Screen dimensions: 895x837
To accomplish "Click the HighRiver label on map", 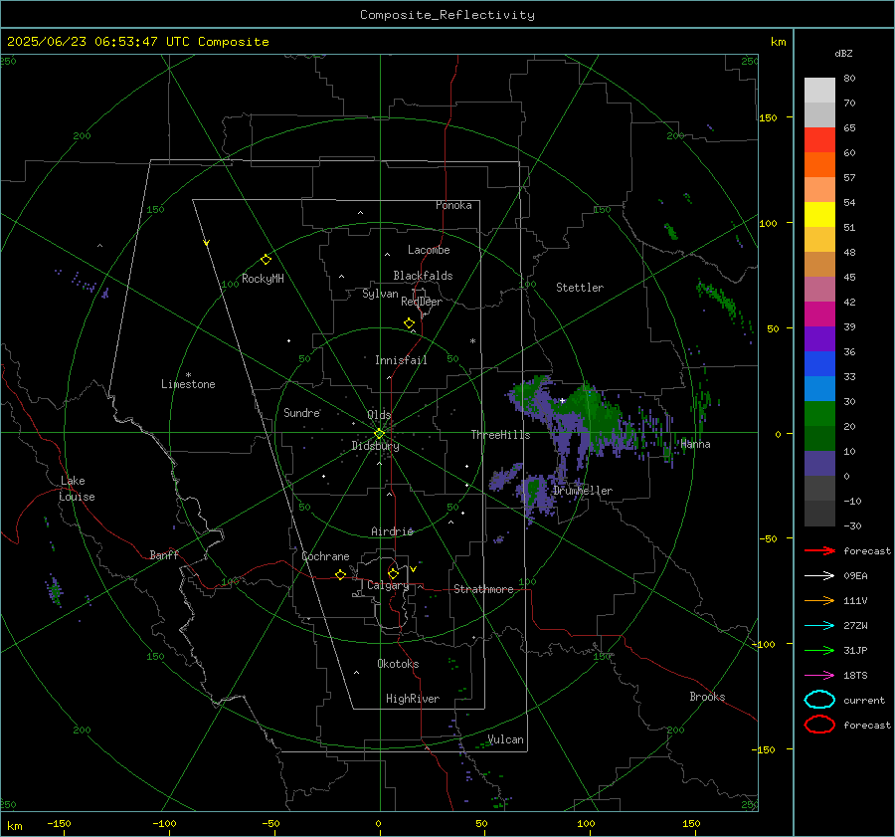I will click(413, 699).
